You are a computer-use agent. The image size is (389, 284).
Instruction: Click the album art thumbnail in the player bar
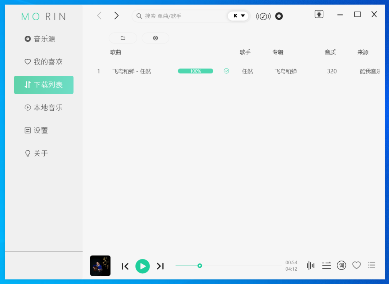tap(100, 266)
